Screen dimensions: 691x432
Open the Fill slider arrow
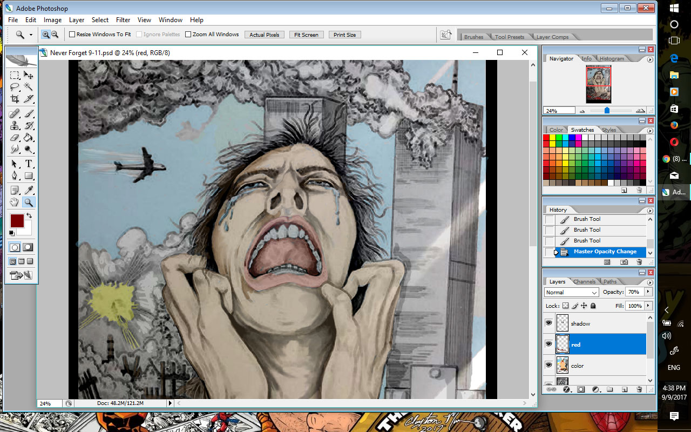tap(648, 306)
